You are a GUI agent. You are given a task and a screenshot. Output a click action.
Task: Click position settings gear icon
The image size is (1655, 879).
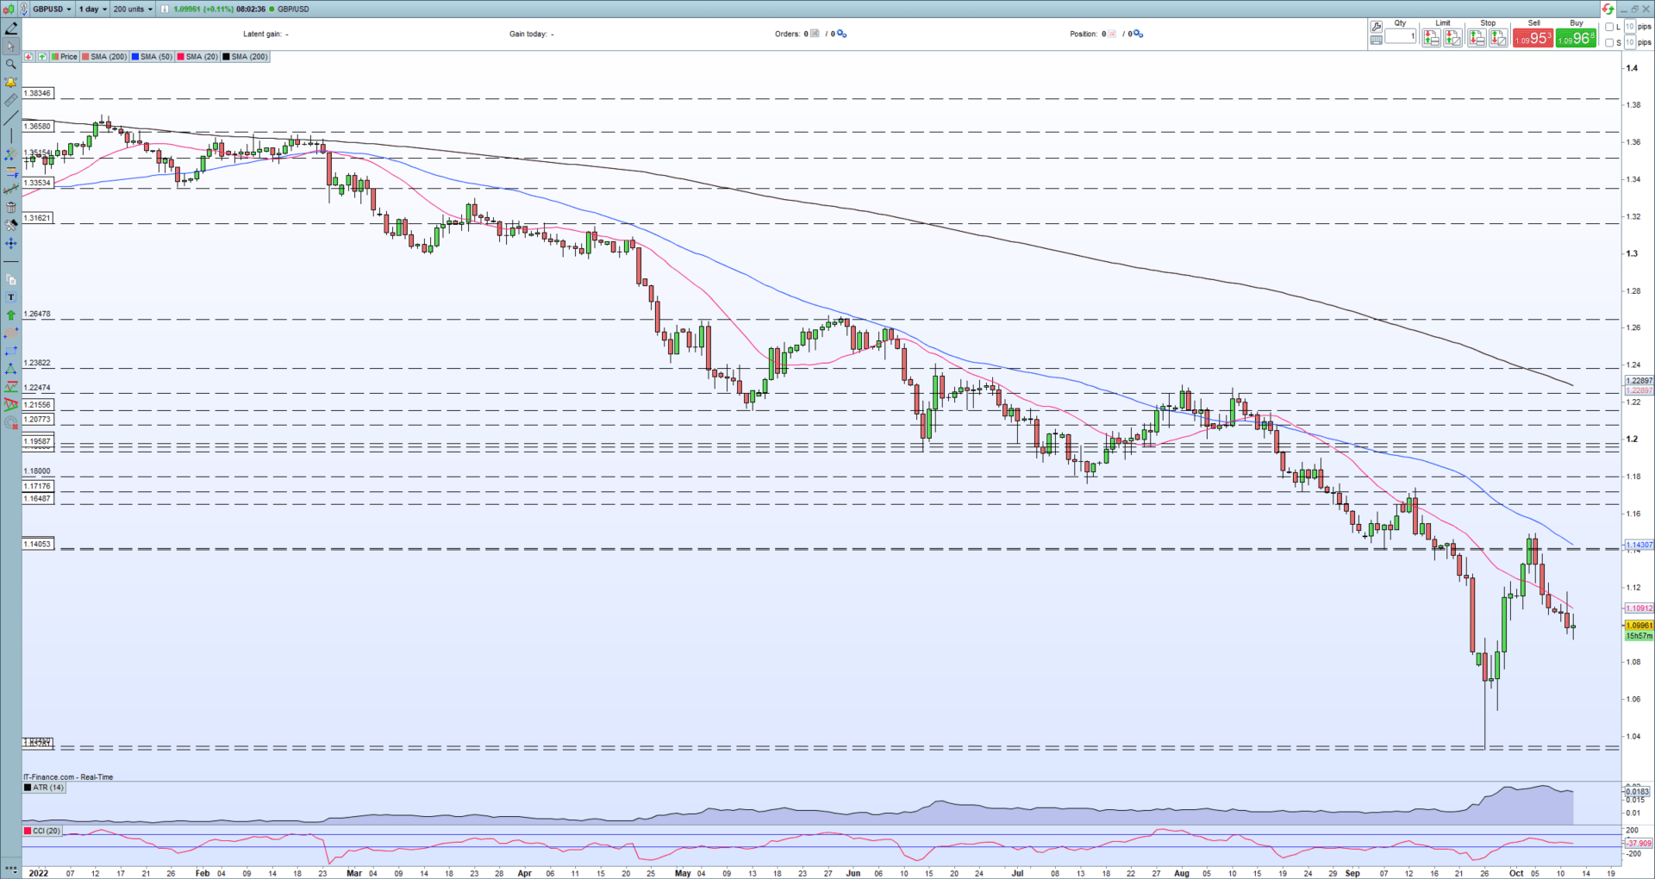pos(1138,34)
